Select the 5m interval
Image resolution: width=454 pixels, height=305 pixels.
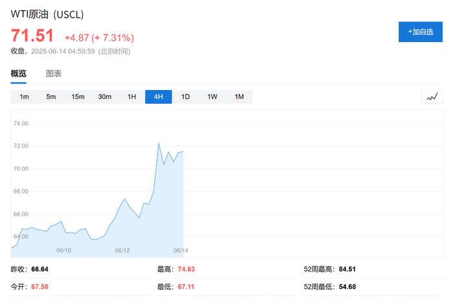tap(51, 97)
